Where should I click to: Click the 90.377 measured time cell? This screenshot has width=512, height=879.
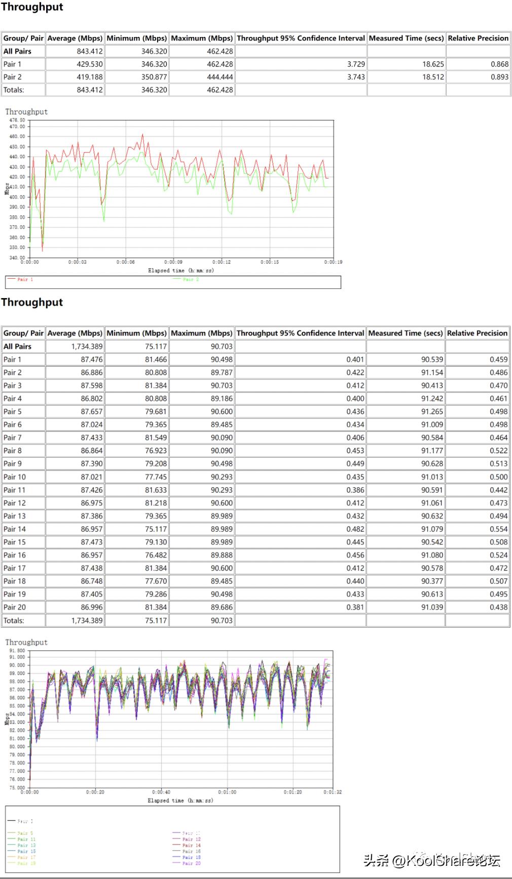[x=432, y=581]
